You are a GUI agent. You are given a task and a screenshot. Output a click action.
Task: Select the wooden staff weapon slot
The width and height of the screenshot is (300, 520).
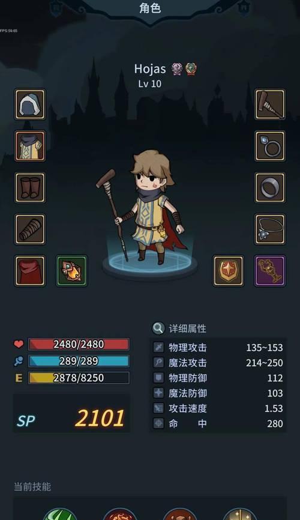[270, 104]
